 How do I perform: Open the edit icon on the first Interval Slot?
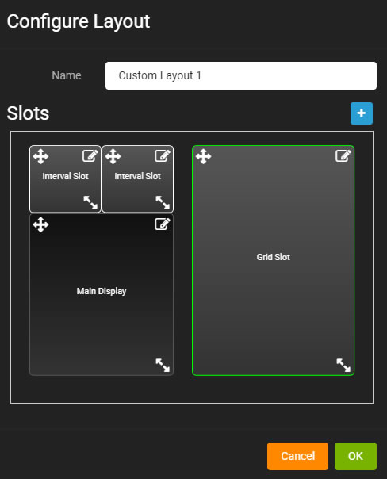(90, 155)
